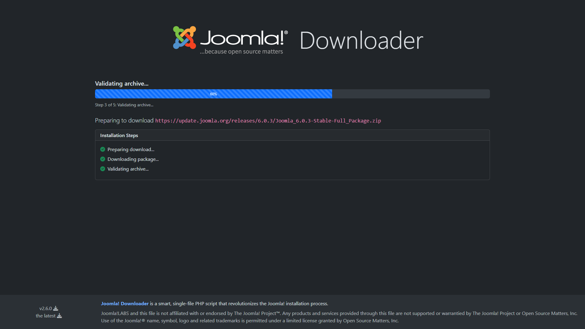This screenshot has width=585, height=329.
Task: Open the v2.6.0 version link
Action: coord(46,308)
